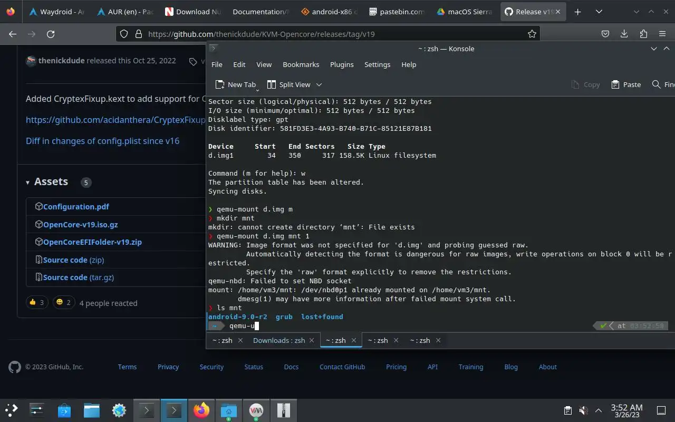Click the tracking protection shield icon
The width and height of the screenshot is (675, 422).
(124, 34)
